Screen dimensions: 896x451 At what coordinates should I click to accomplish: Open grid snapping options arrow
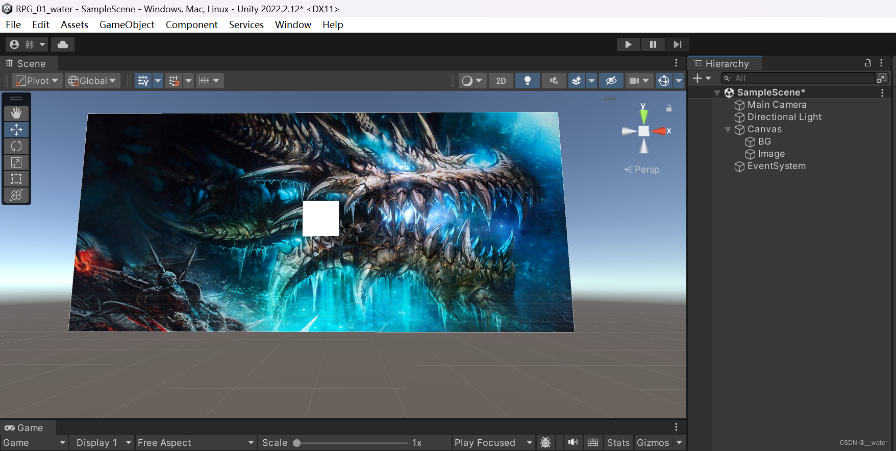188,81
